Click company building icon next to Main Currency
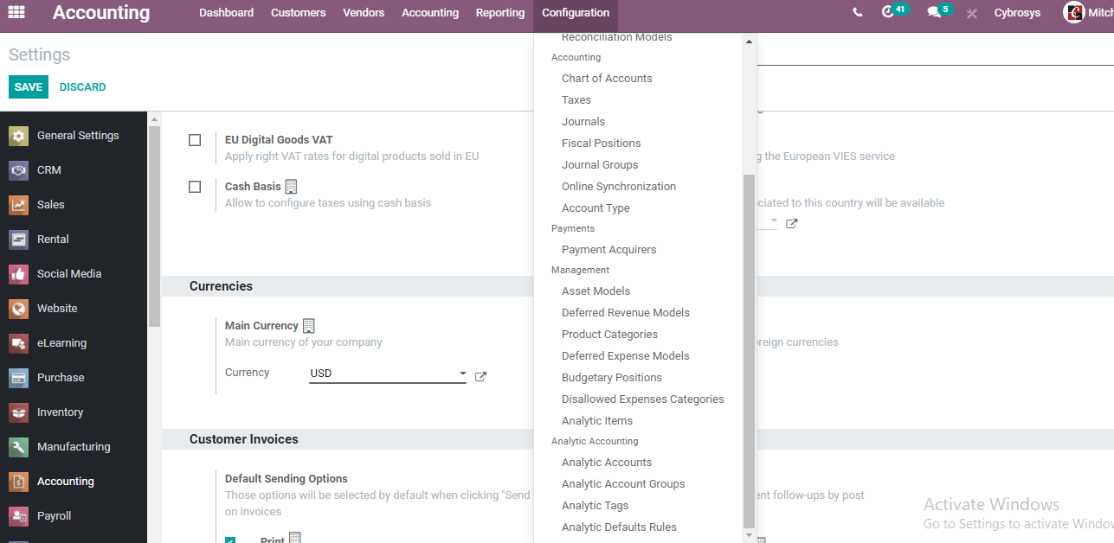 tap(309, 326)
